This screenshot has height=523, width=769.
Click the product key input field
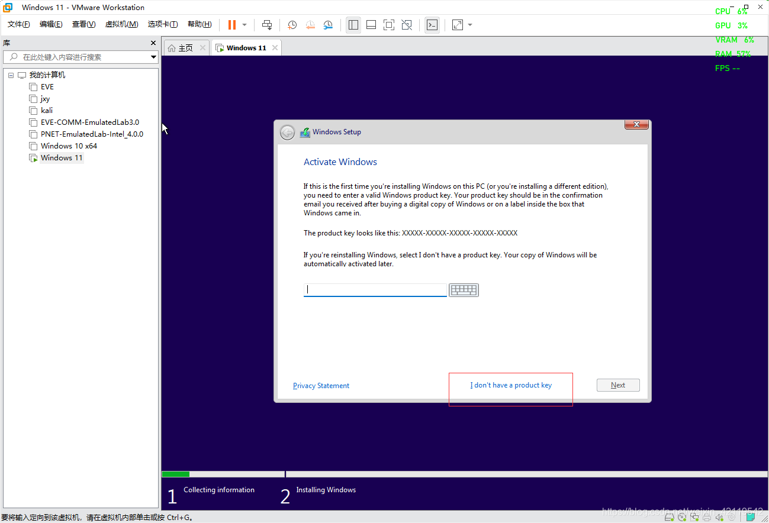point(375,290)
